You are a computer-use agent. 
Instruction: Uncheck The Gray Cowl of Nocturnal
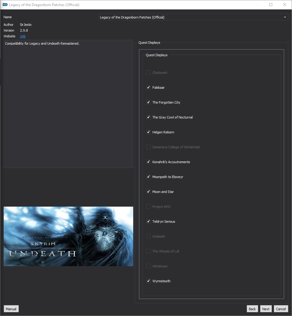148,117
